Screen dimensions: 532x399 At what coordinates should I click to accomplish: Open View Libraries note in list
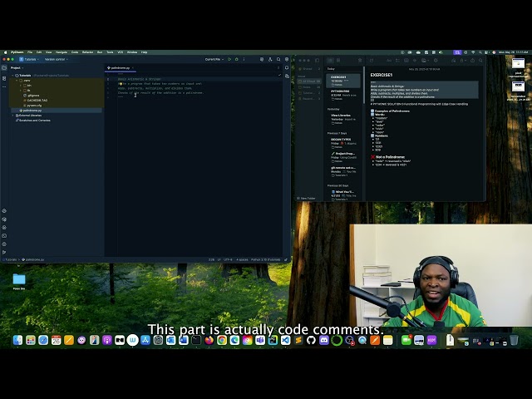click(343, 119)
